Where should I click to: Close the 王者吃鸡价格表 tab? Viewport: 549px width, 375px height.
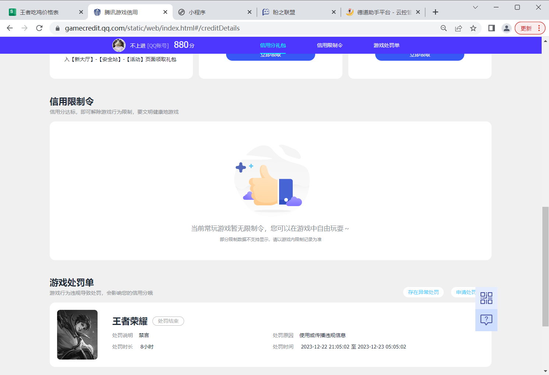81,12
